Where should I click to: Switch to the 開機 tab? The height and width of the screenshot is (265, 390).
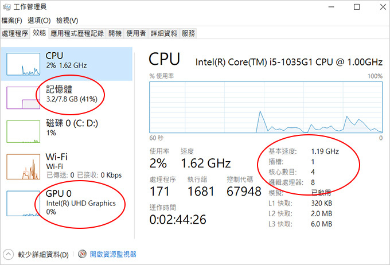click(115, 33)
